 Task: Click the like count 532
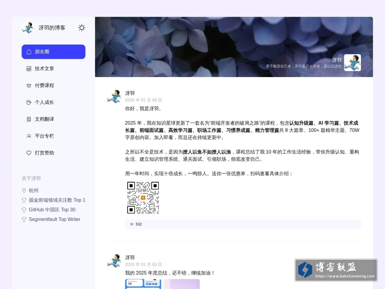click(x=139, y=224)
